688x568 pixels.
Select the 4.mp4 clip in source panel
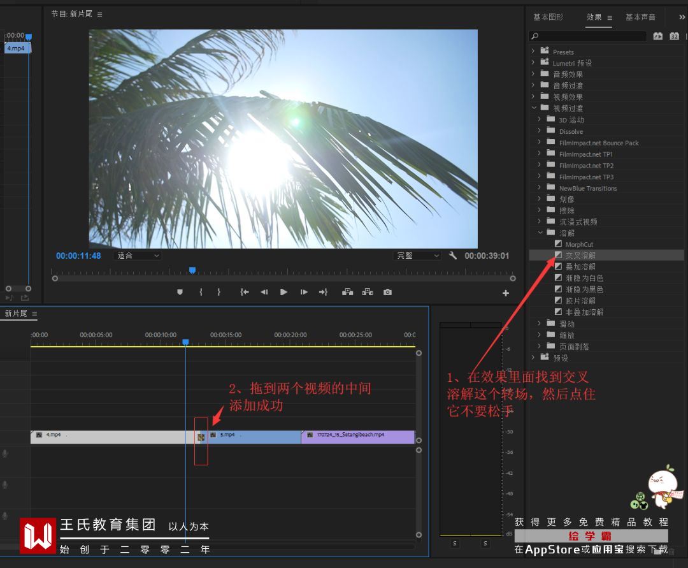tap(17, 48)
